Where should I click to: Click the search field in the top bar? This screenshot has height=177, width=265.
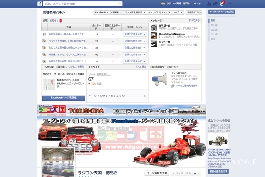[x=66, y=4]
